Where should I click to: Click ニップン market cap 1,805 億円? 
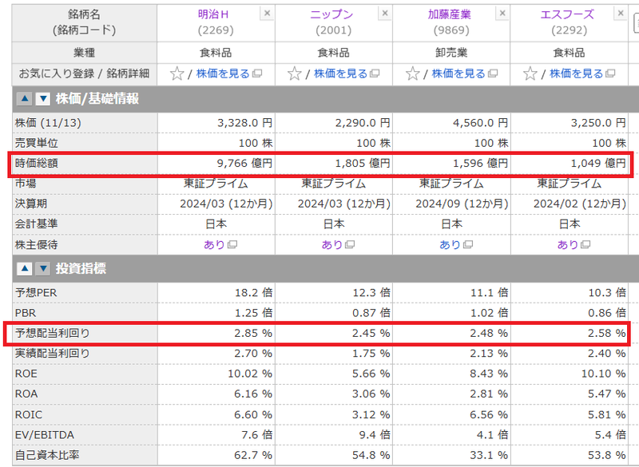363,164
